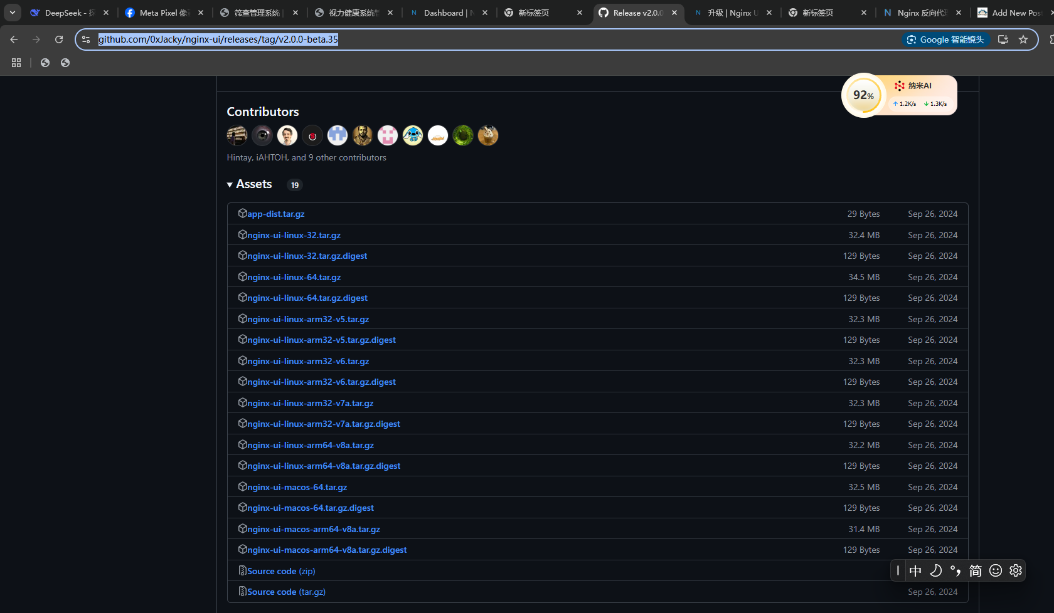Image resolution: width=1054 pixels, height=613 pixels.
Task: Open site information icon in address bar
Action: pyautogui.click(x=86, y=39)
